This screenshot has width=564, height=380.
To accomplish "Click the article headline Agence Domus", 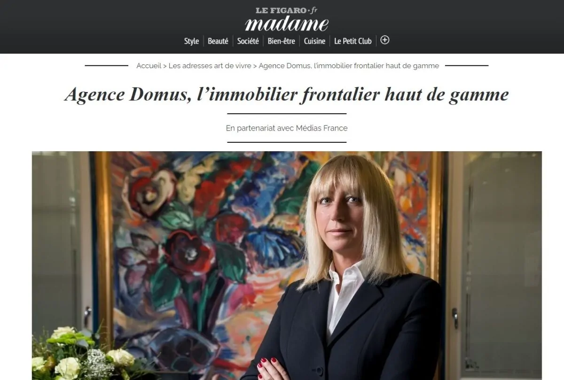I will pos(287,94).
